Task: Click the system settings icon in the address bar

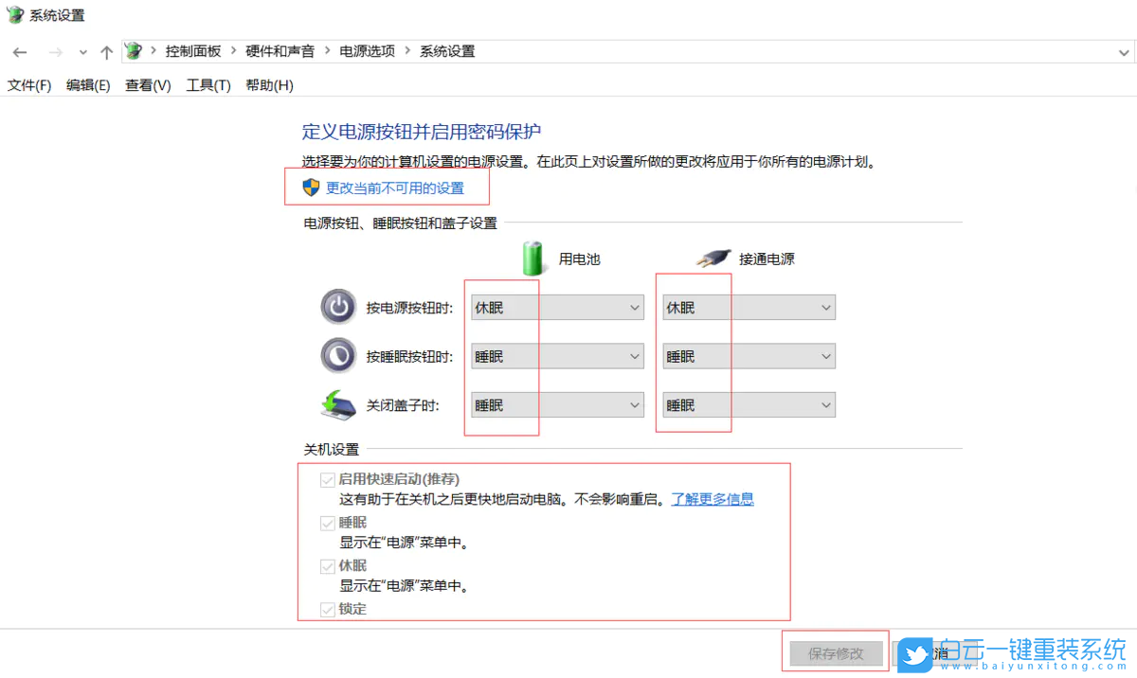Action: coord(133,50)
